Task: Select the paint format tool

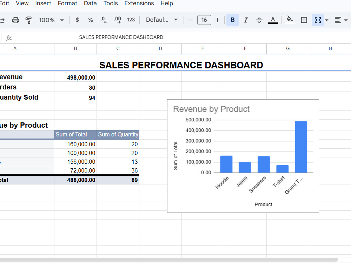Action: pyautogui.click(x=28, y=20)
